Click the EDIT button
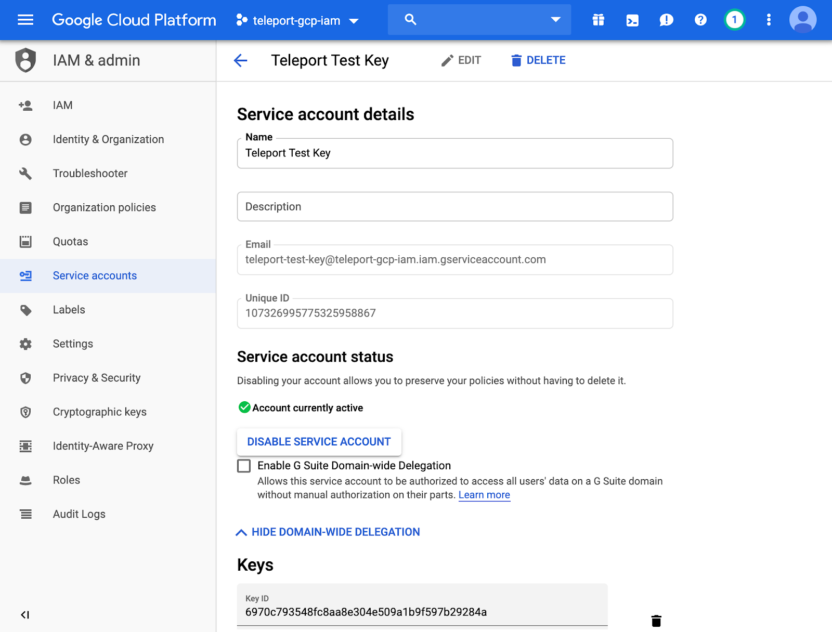The image size is (832, 632). (x=461, y=60)
